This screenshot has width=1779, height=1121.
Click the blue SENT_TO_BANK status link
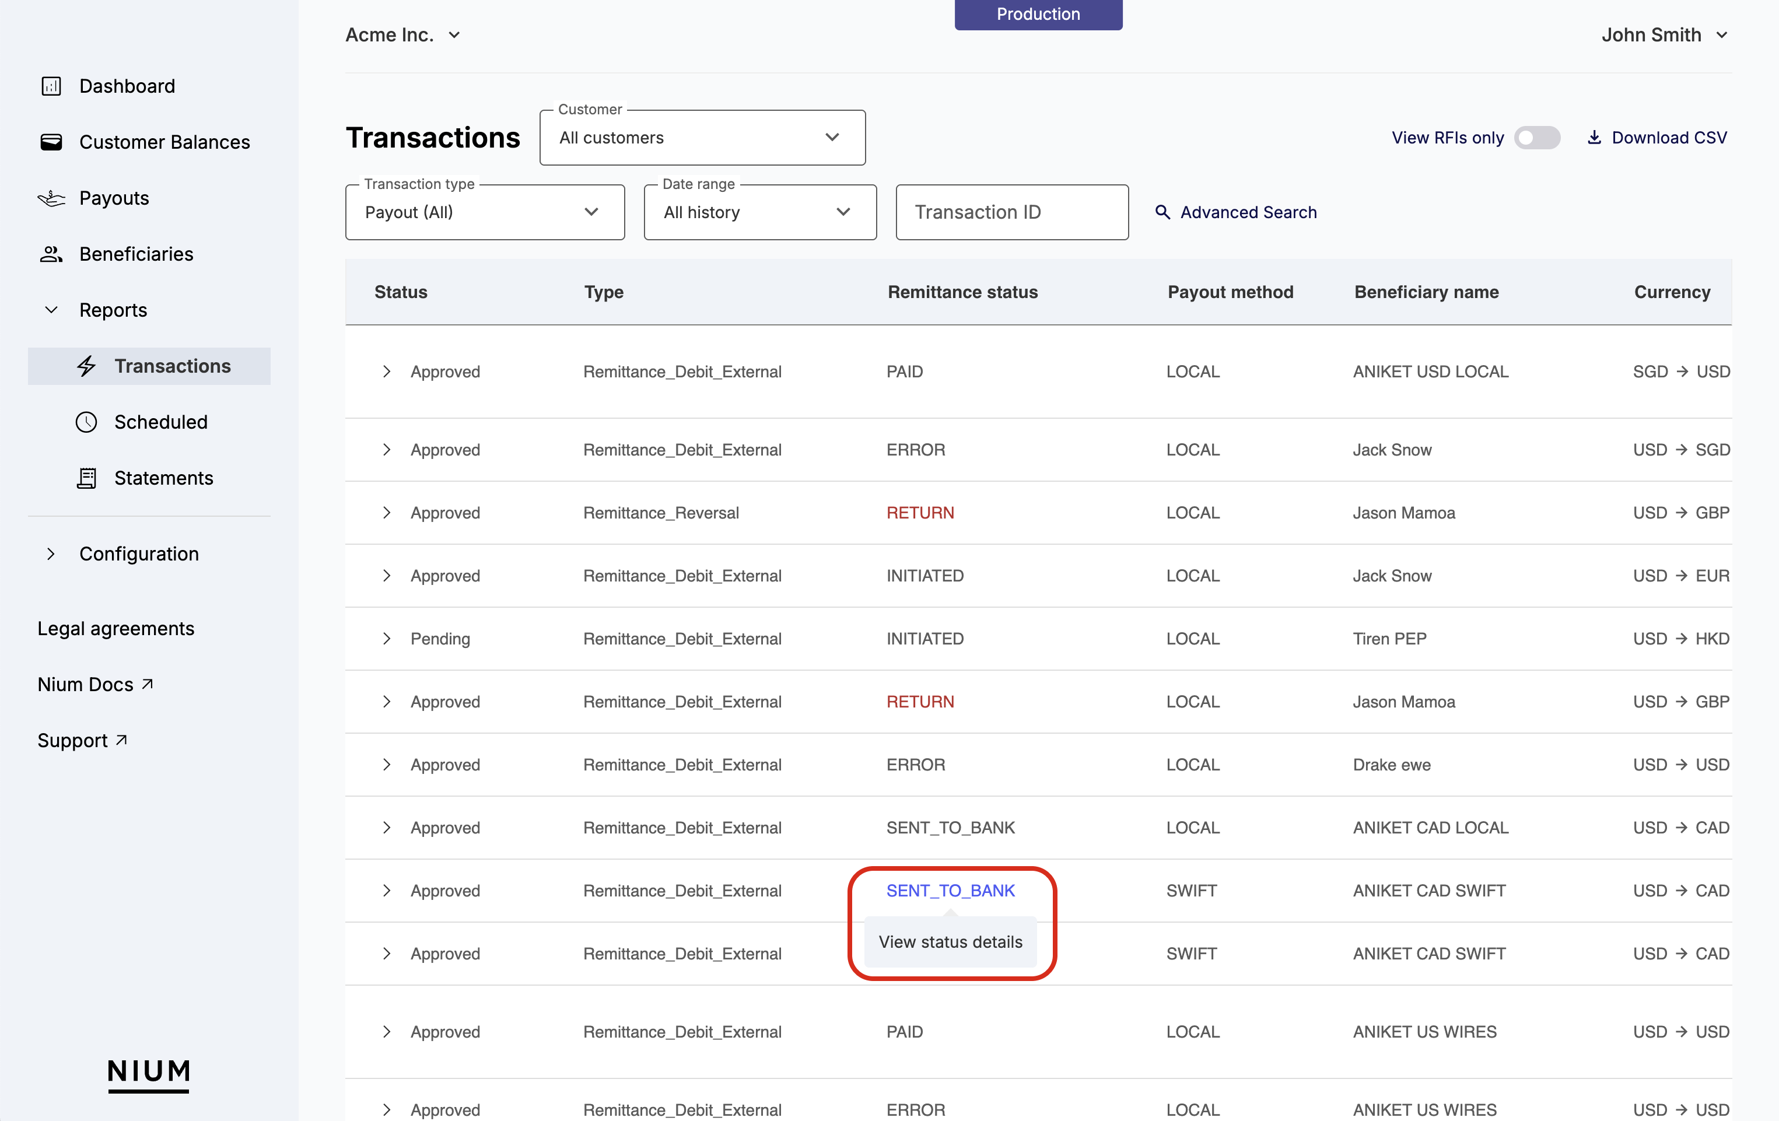pyautogui.click(x=950, y=891)
